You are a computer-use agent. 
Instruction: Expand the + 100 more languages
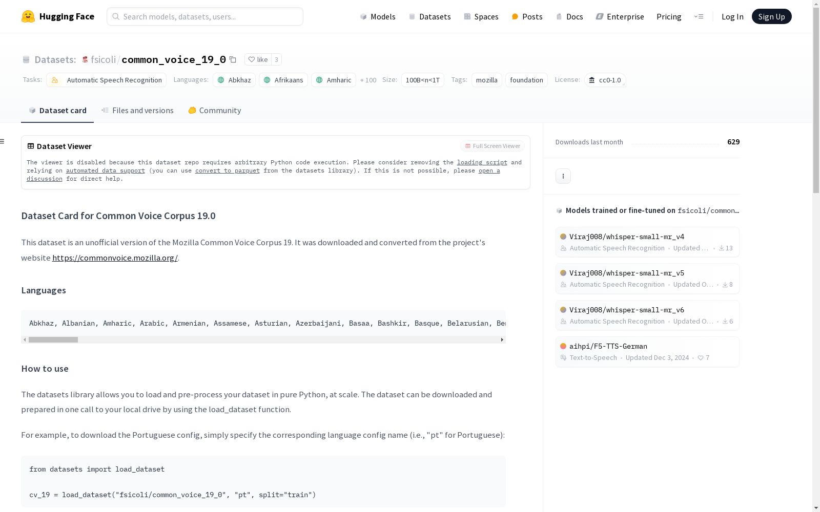[x=368, y=80]
